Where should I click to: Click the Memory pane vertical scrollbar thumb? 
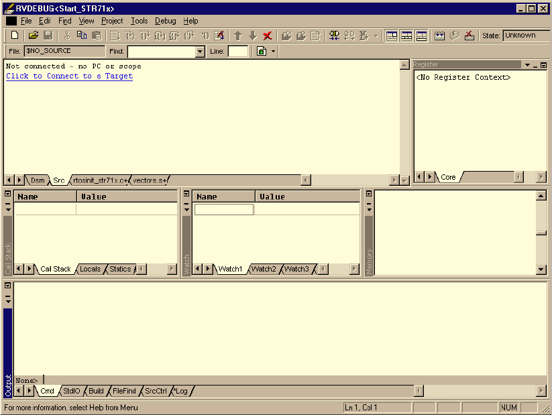[541, 233]
